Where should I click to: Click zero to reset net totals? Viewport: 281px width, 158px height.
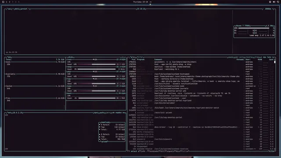[108, 113]
